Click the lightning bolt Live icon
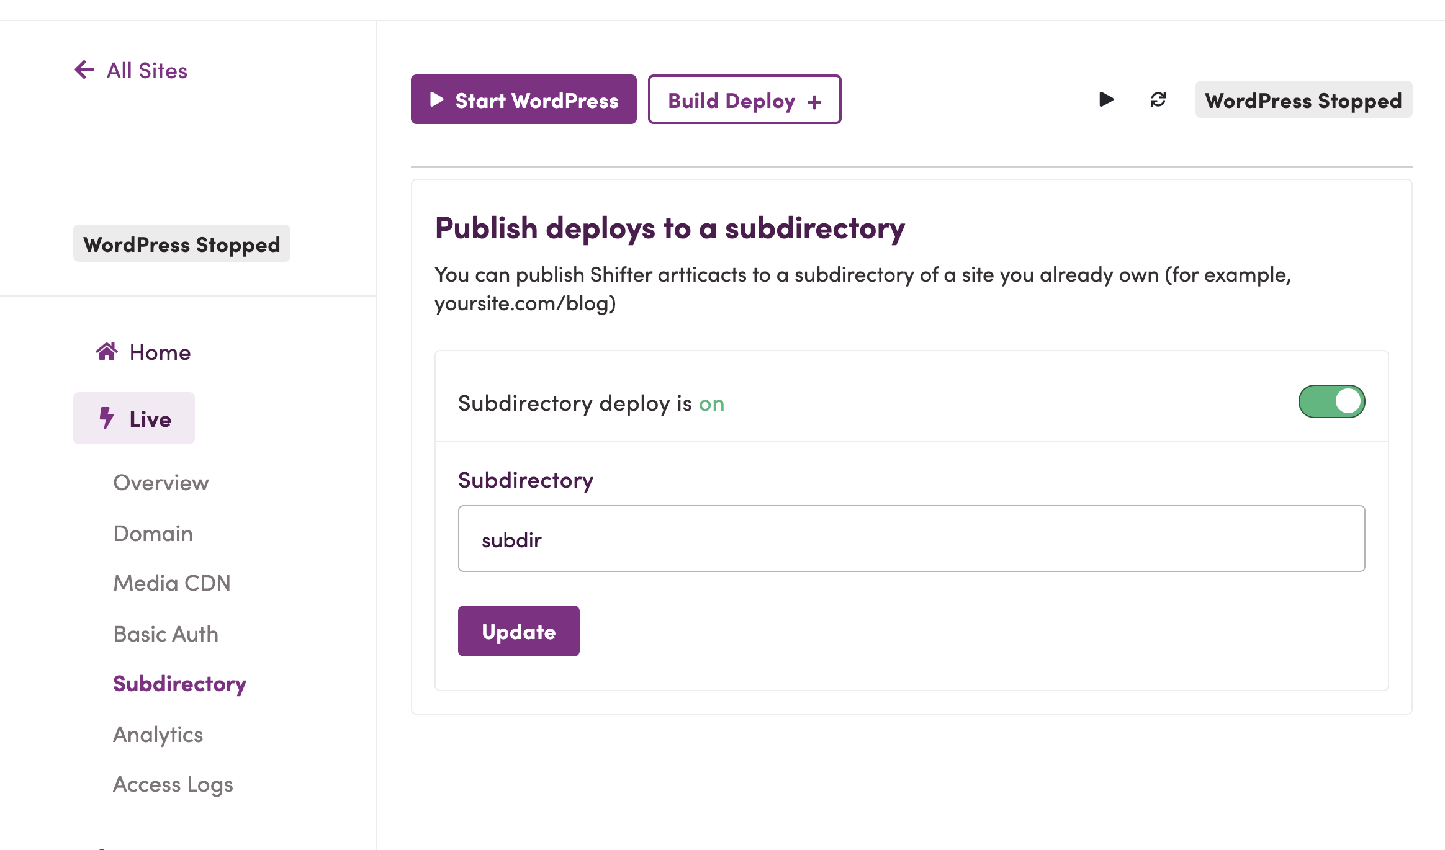The image size is (1445, 850). tap(106, 418)
